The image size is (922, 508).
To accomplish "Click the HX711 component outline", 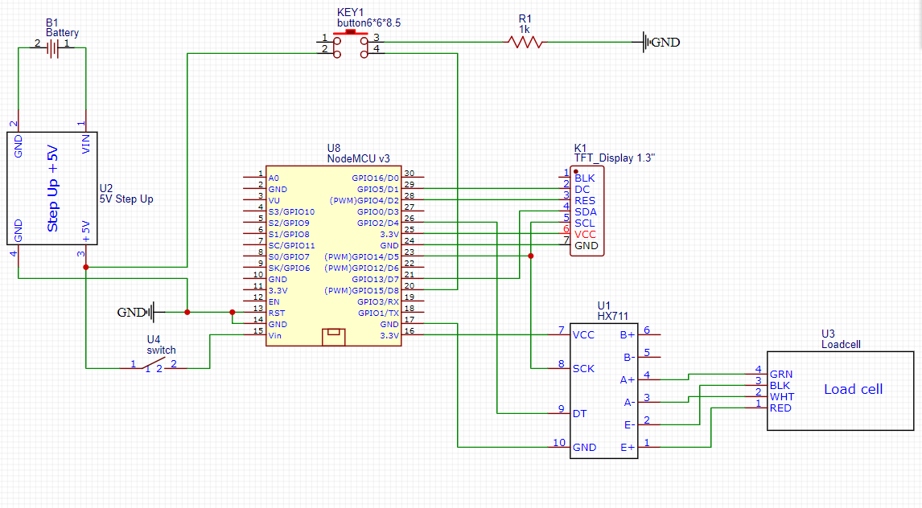I will 603,390.
